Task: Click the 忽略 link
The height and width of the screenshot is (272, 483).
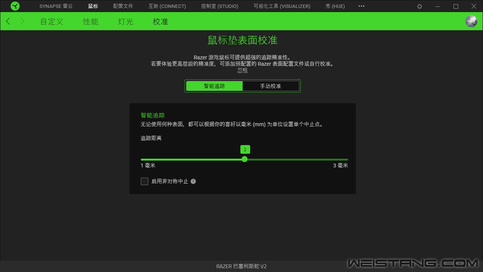Action: click(x=243, y=70)
